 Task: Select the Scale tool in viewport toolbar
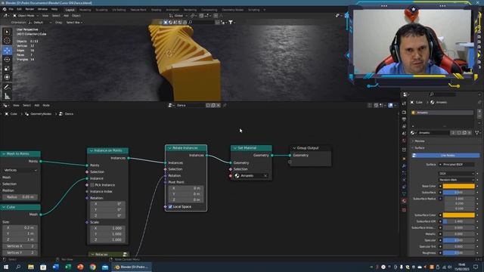(7, 68)
